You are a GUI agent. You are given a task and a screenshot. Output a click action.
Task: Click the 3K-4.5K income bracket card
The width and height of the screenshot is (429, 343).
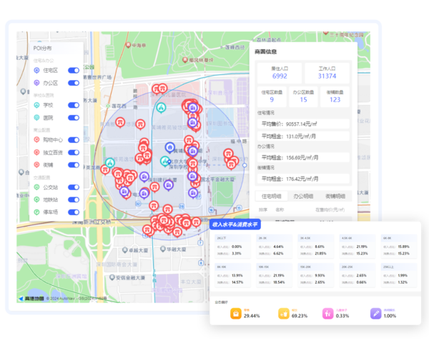(316, 246)
